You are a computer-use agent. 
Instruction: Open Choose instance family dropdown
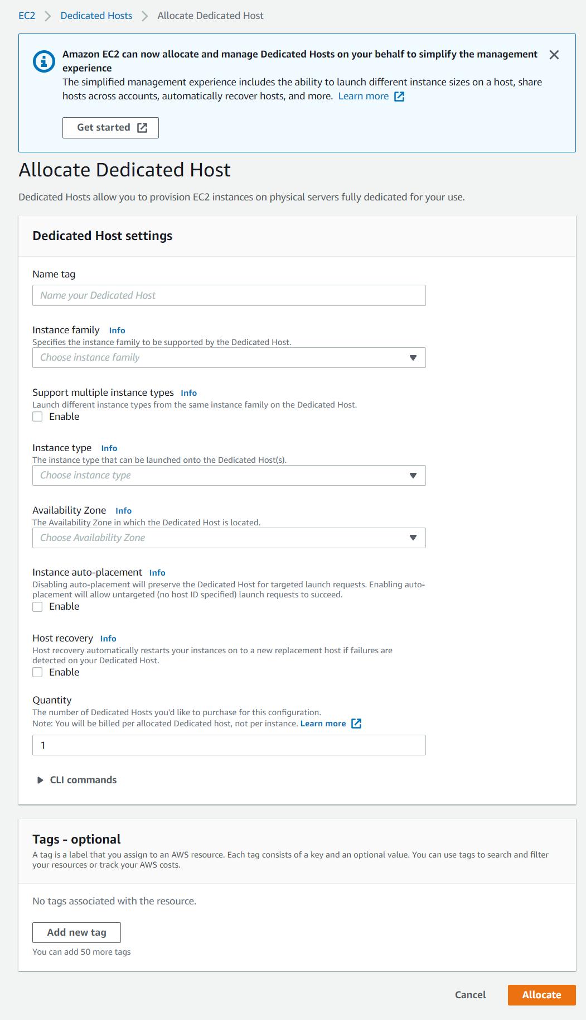[x=229, y=357]
